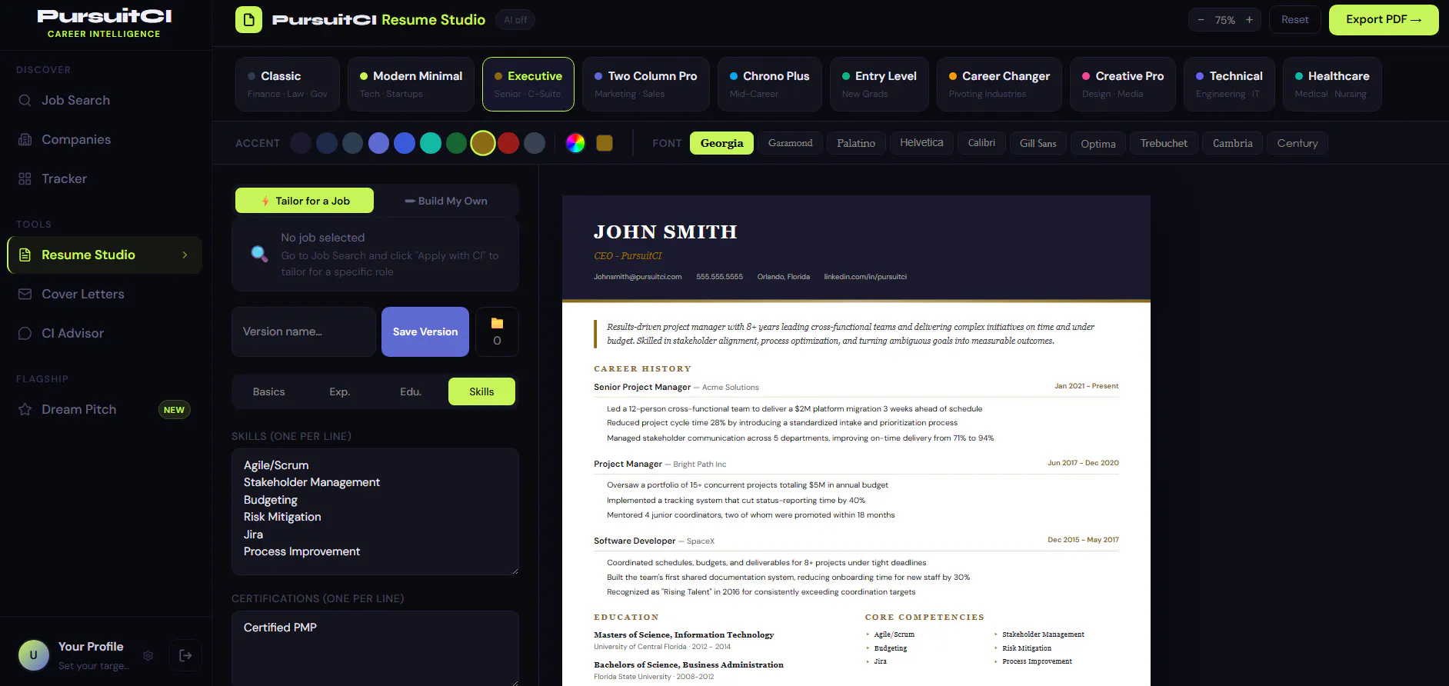
Task: Open the Skills tab
Action: click(x=481, y=391)
